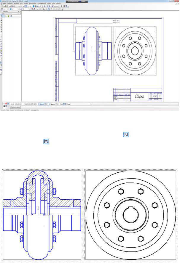Viewport: 180px width, 263px height.
Task: Click the Сборка title block text
Action: pyautogui.click(x=140, y=97)
